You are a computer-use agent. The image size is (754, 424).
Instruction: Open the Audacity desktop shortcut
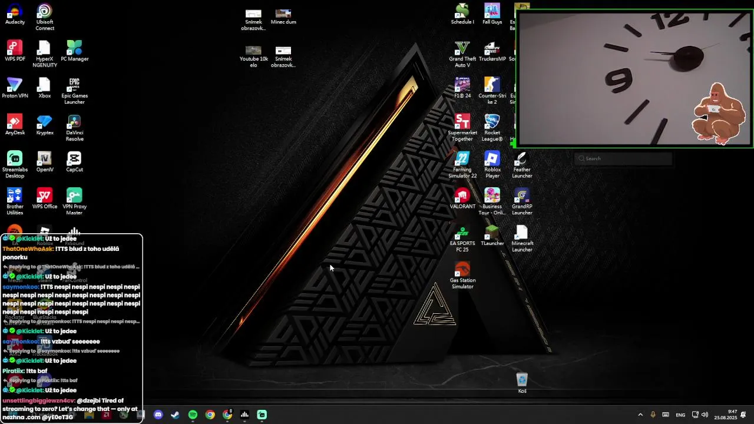coord(15,15)
